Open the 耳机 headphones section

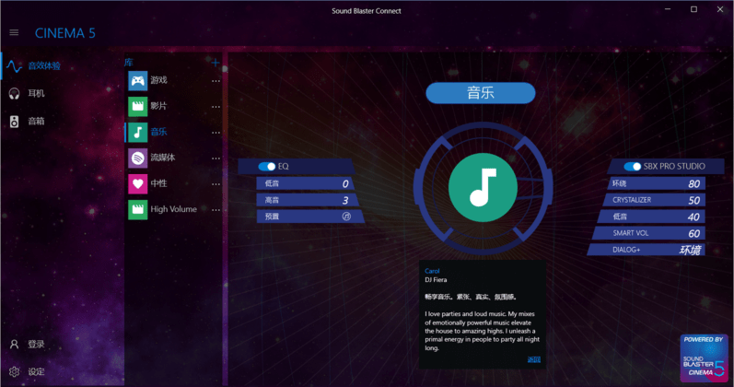coord(15,93)
